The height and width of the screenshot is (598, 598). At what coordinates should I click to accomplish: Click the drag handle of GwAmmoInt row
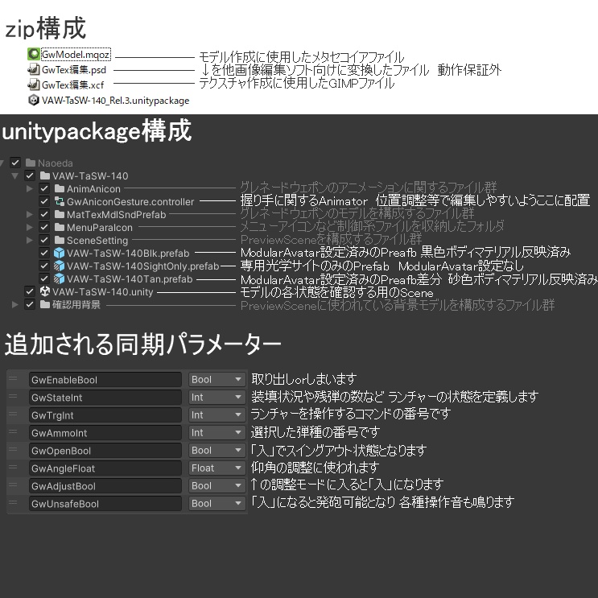[13, 431]
